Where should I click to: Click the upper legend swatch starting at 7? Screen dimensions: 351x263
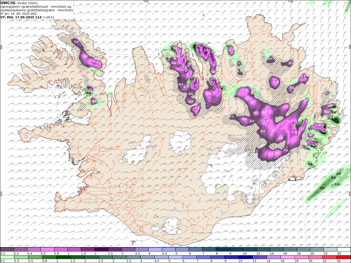(209, 250)
